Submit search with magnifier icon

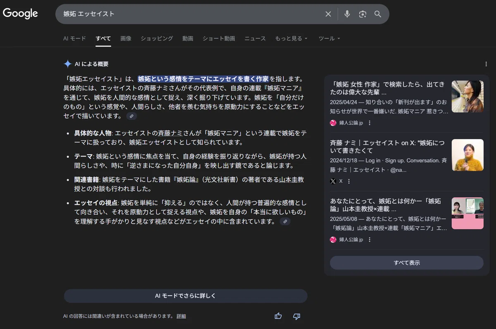point(378,14)
